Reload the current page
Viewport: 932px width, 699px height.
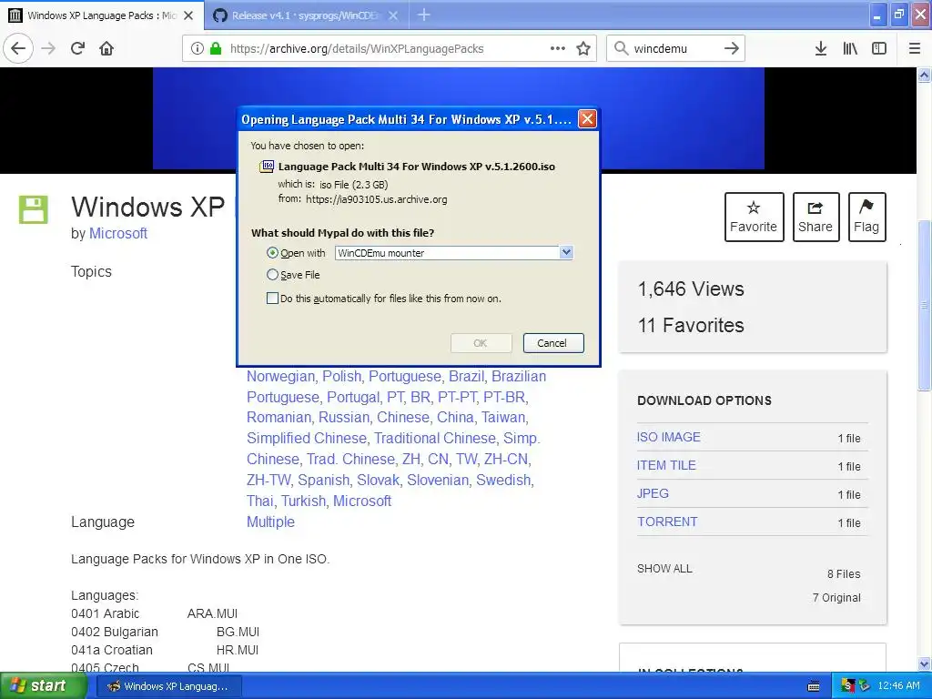tap(77, 49)
